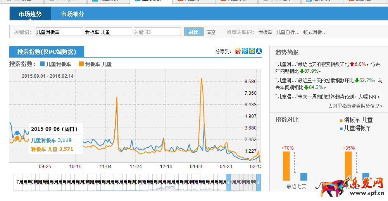Click left handle of timeline range slider
The image size is (388, 201).
click(x=228, y=182)
